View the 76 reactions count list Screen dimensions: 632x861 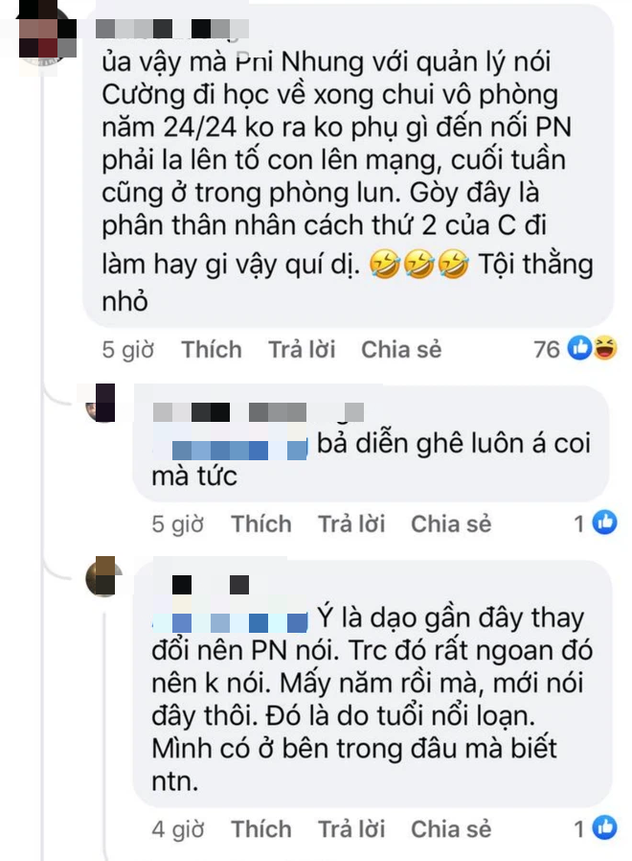[547, 349]
